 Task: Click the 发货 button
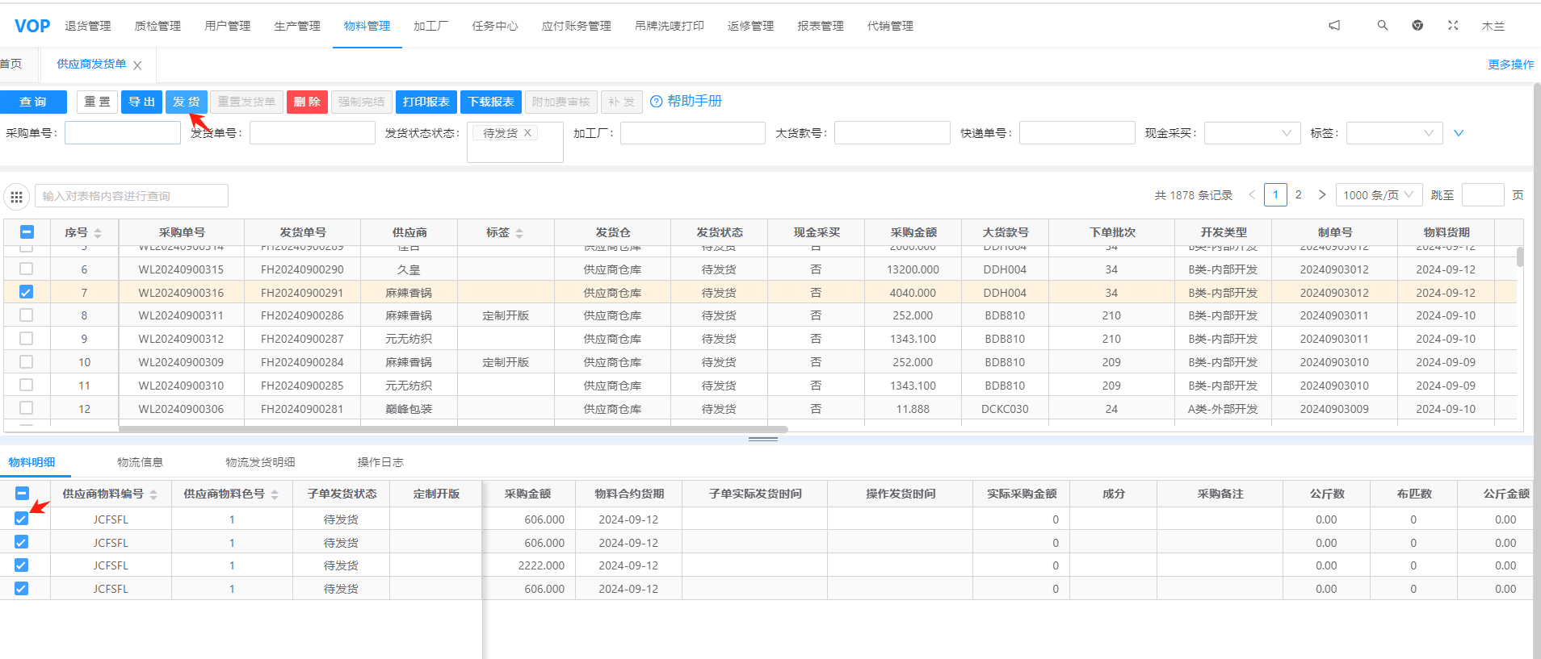click(187, 102)
